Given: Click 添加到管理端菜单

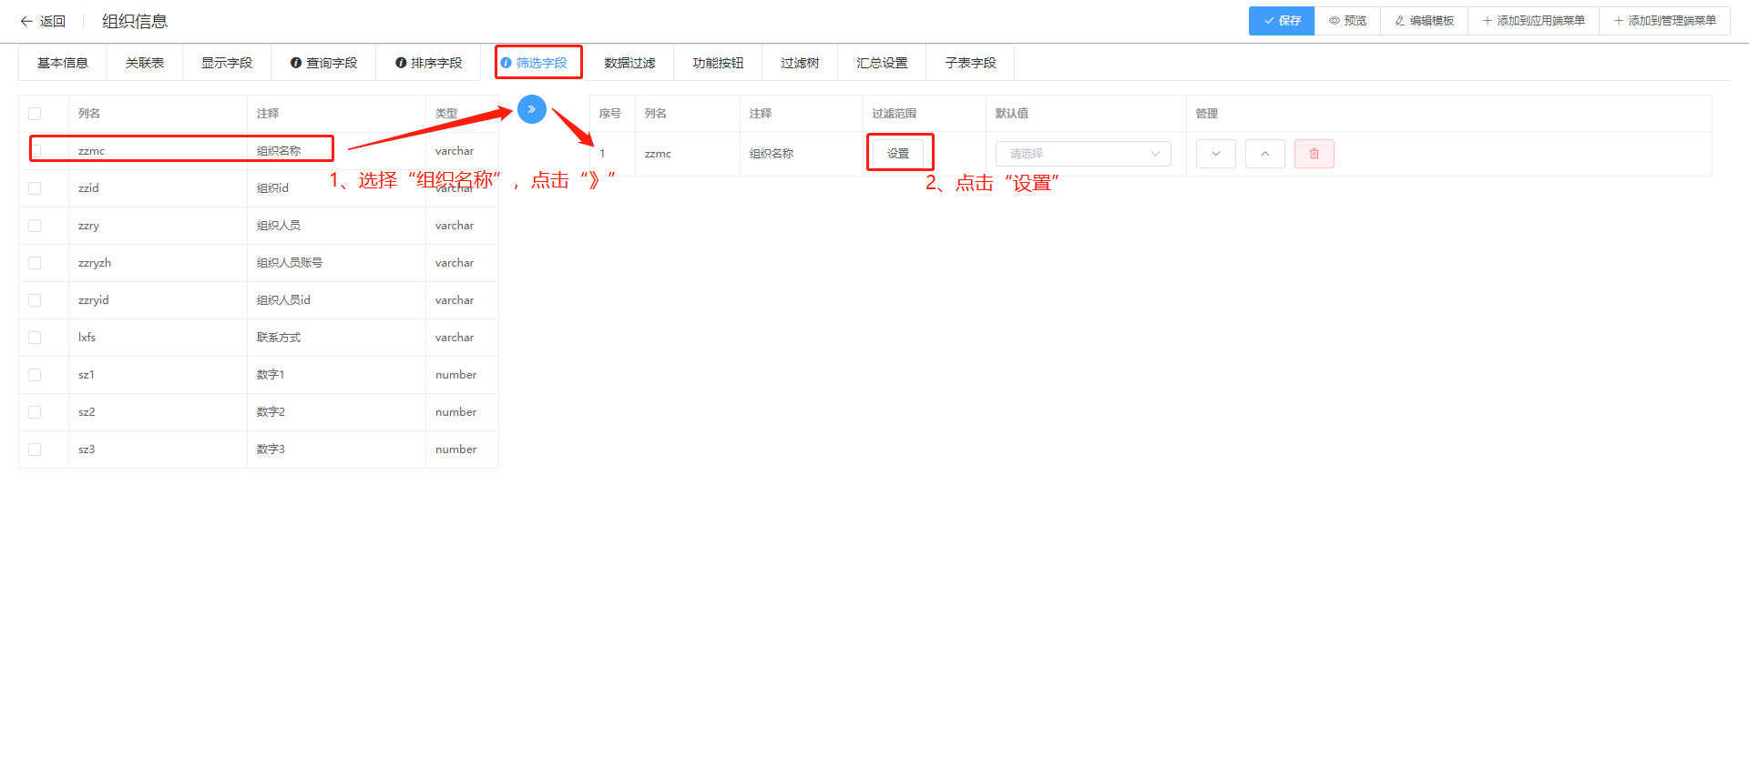Looking at the screenshot, I should pyautogui.click(x=1665, y=21).
